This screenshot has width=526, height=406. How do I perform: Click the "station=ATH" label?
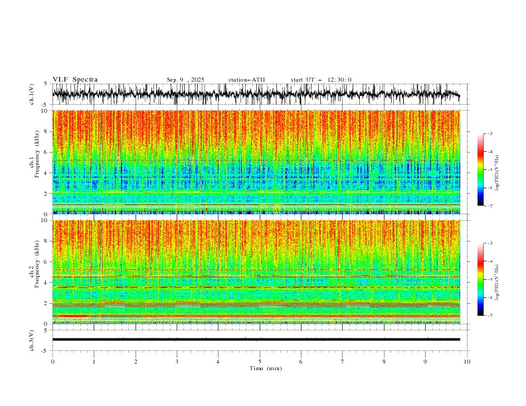(246, 80)
